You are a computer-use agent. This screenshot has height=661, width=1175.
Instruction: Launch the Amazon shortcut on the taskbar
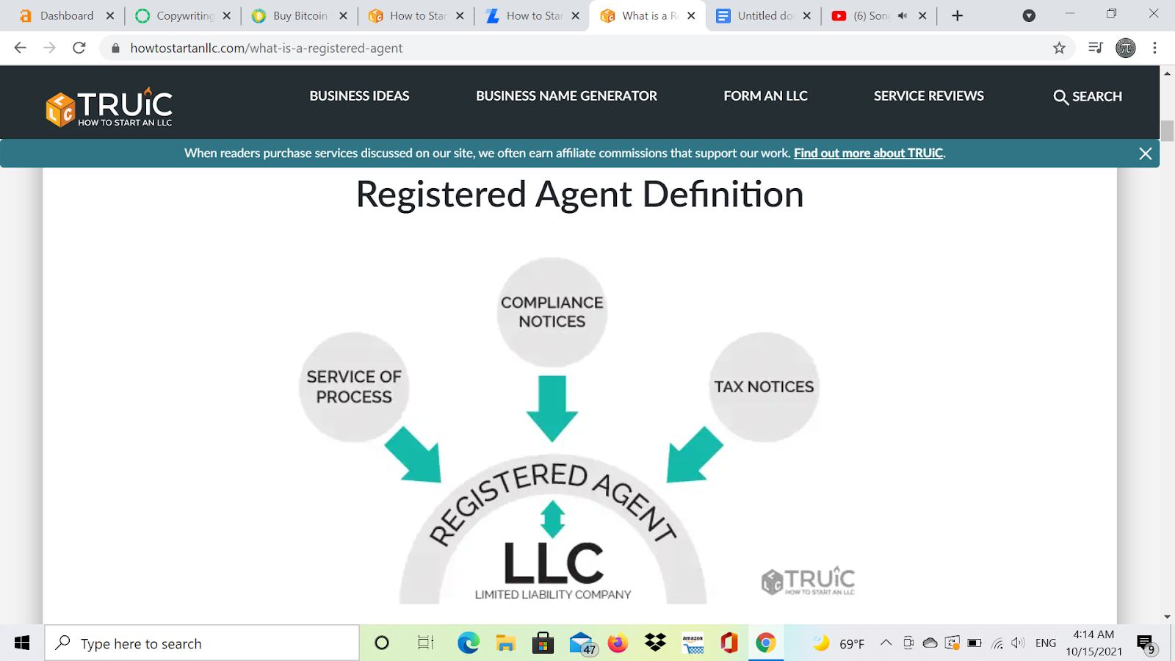(x=693, y=643)
